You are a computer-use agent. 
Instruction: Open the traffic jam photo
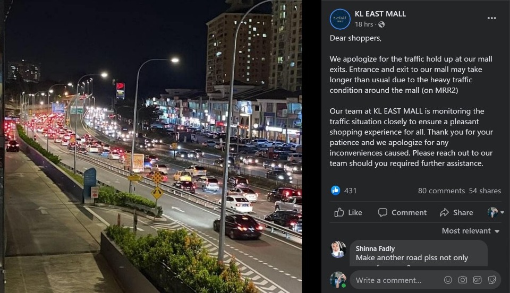tap(153, 146)
